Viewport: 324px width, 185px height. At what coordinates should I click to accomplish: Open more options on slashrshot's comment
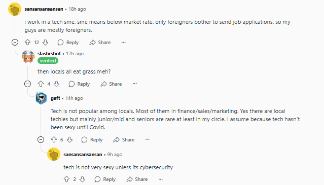(x=135, y=84)
